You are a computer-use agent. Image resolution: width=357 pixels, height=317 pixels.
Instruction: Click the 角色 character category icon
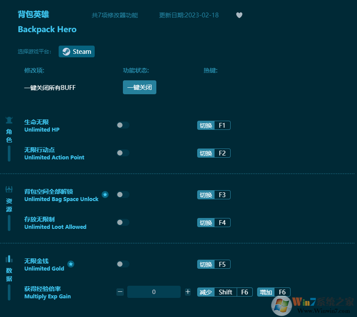point(9,120)
